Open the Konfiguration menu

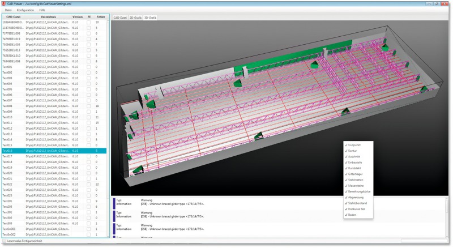pos(25,10)
